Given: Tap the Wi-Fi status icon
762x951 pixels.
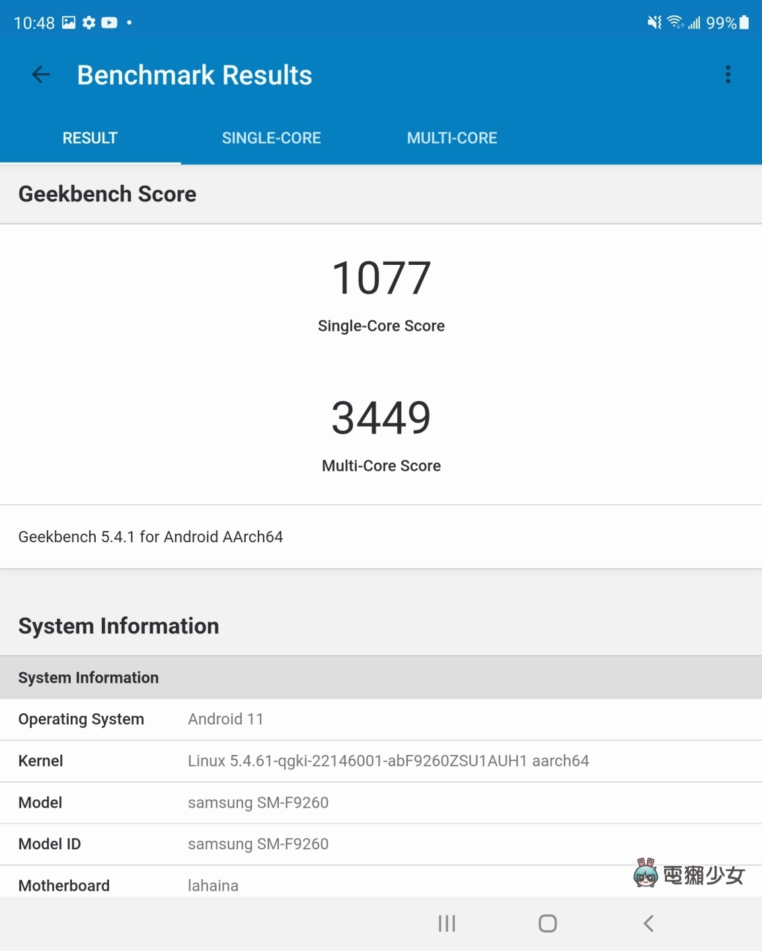Looking at the screenshot, I should click(675, 22).
